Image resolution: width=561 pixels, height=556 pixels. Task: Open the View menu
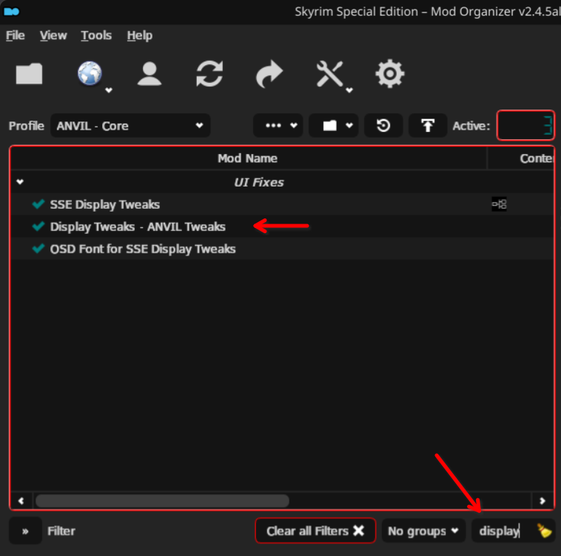(x=53, y=36)
